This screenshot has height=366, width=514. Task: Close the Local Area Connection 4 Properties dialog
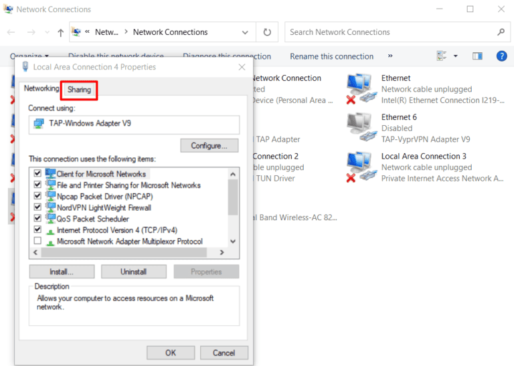coord(242,67)
